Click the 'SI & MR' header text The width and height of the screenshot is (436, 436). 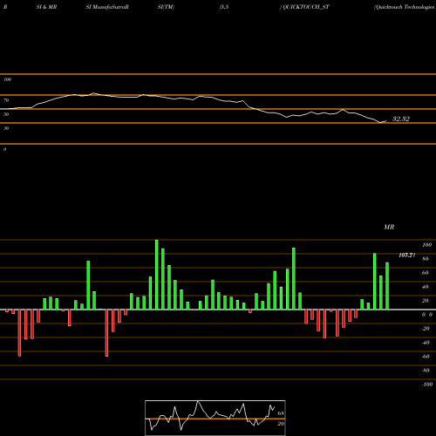pos(46,7)
